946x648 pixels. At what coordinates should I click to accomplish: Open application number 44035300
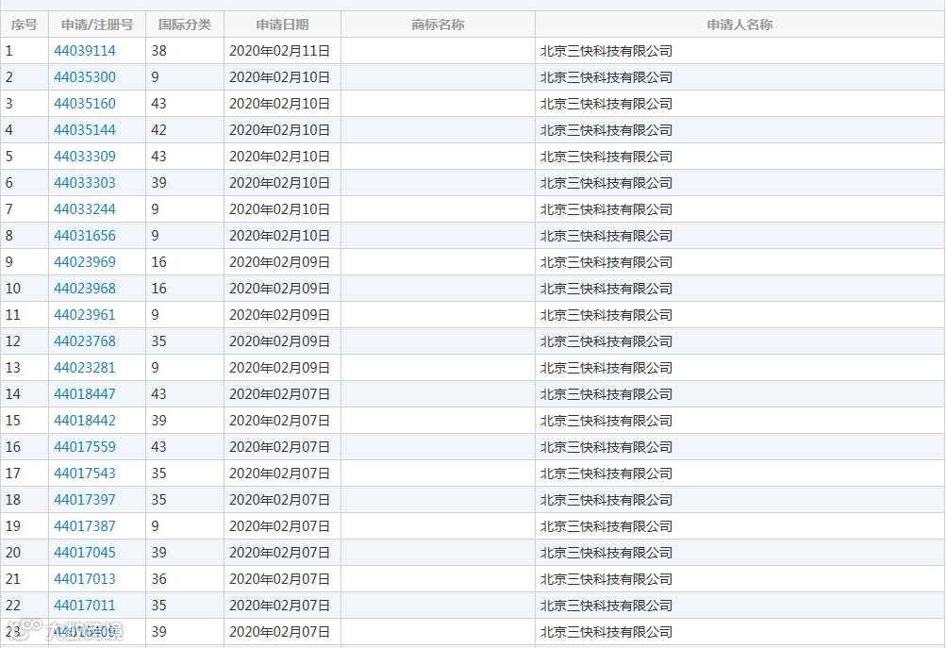[85, 77]
